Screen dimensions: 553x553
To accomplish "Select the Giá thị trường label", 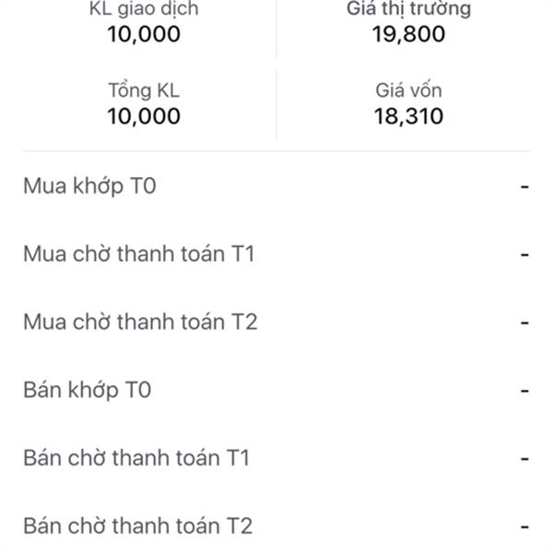I will [408, 9].
